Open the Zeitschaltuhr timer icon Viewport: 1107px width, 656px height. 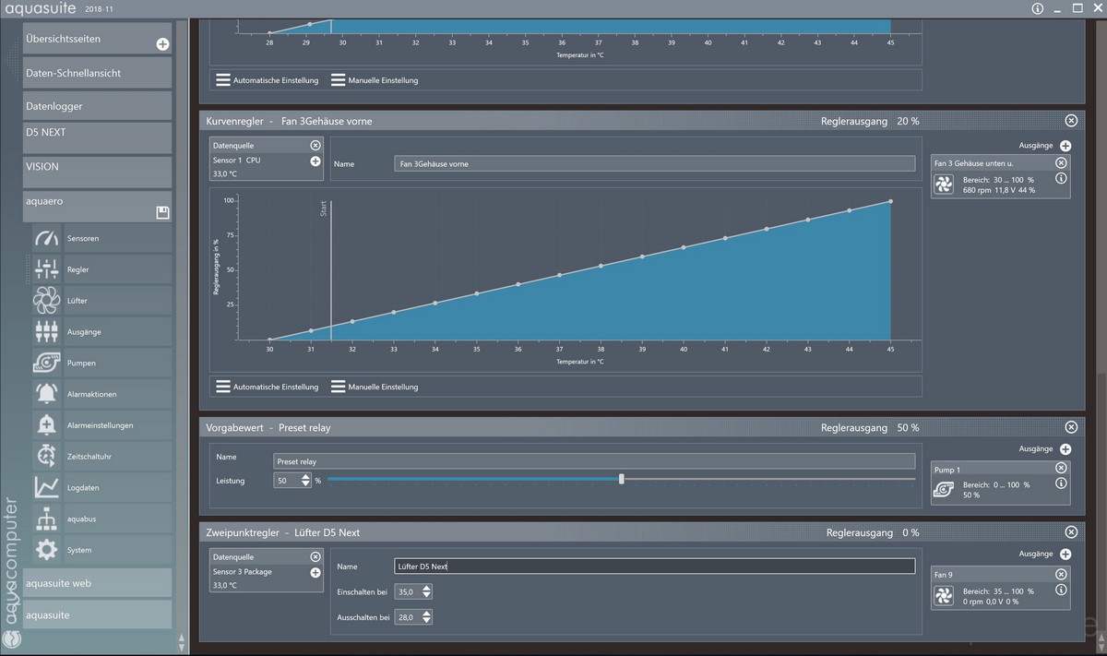pos(46,457)
